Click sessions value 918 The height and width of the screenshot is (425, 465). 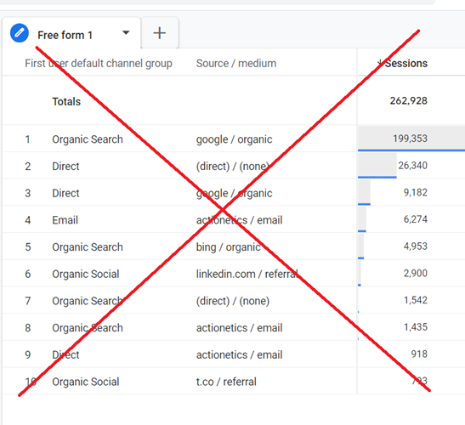click(419, 354)
